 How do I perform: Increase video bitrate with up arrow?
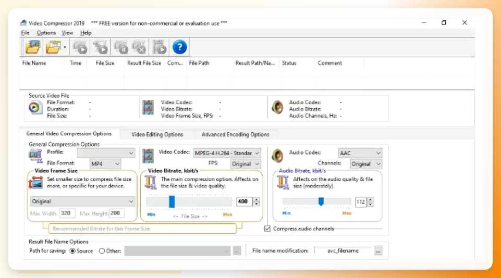[x=256, y=199]
